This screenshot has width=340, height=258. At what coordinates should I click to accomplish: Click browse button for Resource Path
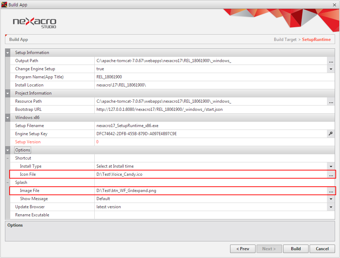(331, 102)
